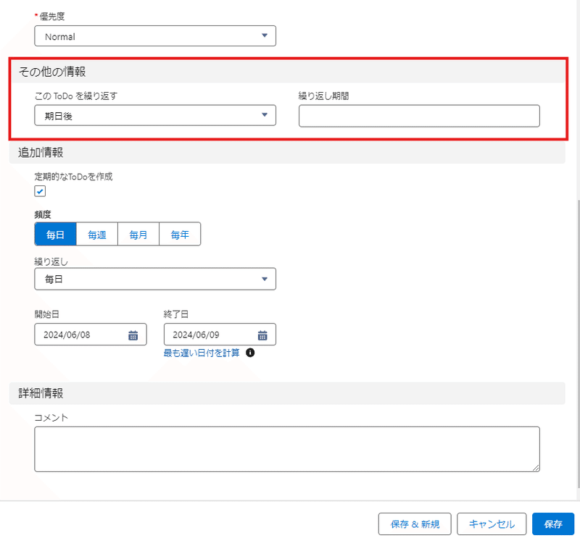Click the コメント text area
This screenshot has width=580, height=538.
[x=287, y=449]
